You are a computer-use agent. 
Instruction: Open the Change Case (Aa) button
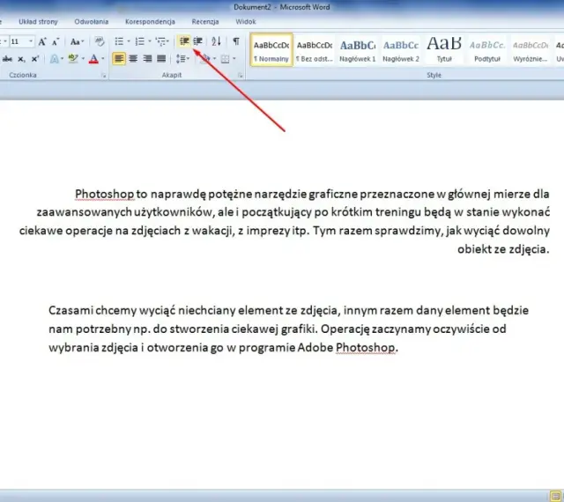coord(77,41)
